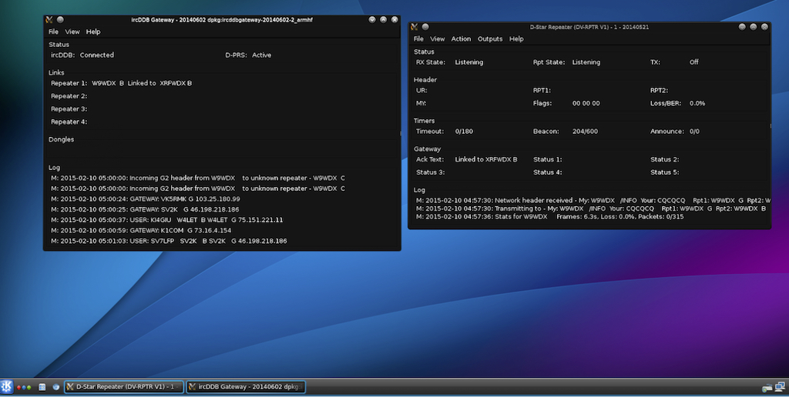This screenshot has height=397, width=789.
Task: Expand Action menu in D-Star Repeater
Action: (x=461, y=39)
